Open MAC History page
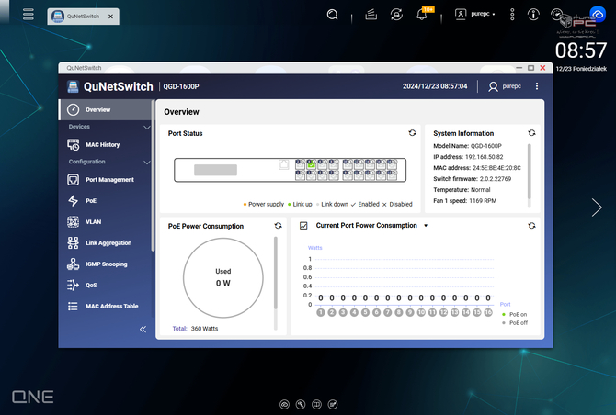The height and width of the screenshot is (415, 616). [x=105, y=145]
